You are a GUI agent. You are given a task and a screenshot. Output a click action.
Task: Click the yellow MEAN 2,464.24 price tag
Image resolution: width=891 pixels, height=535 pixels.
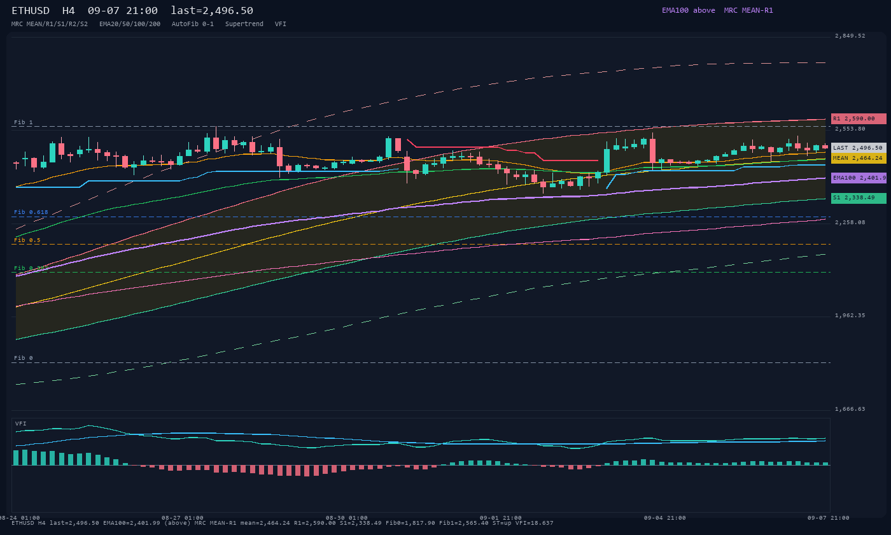859,158
